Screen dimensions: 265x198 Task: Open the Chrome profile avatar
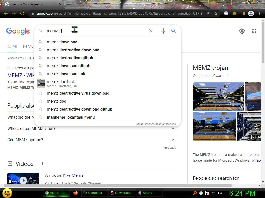(251, 13)
